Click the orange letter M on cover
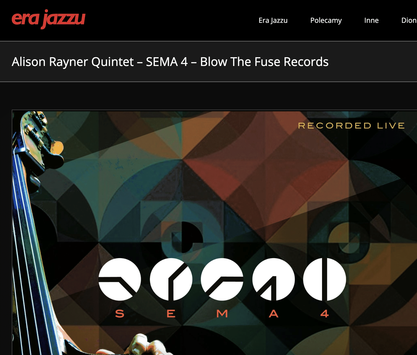This screenshot has height=355, width=417. click(222, 314)
